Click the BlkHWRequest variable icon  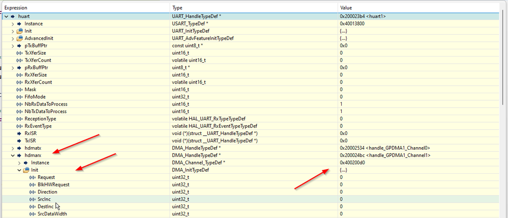tap(33, 184)
